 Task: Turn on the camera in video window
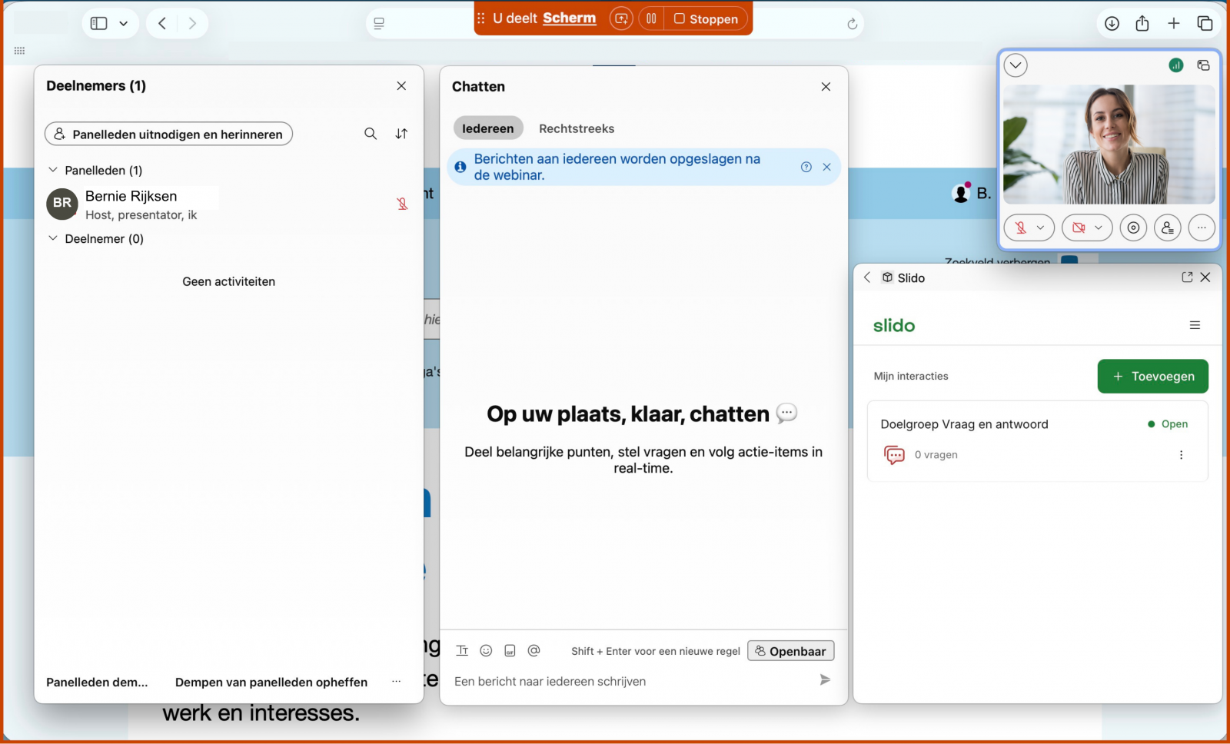click(x=1079, y=228)
